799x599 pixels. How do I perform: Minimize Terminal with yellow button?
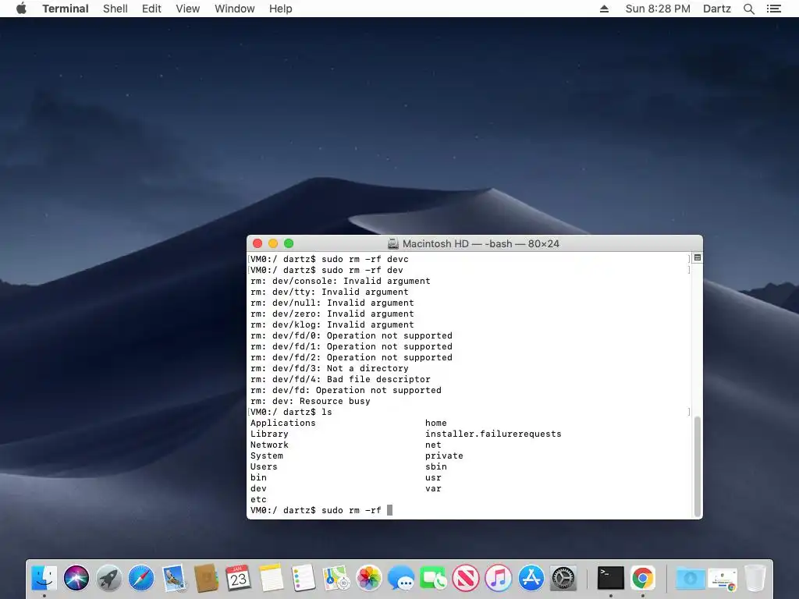coord(273,243)
